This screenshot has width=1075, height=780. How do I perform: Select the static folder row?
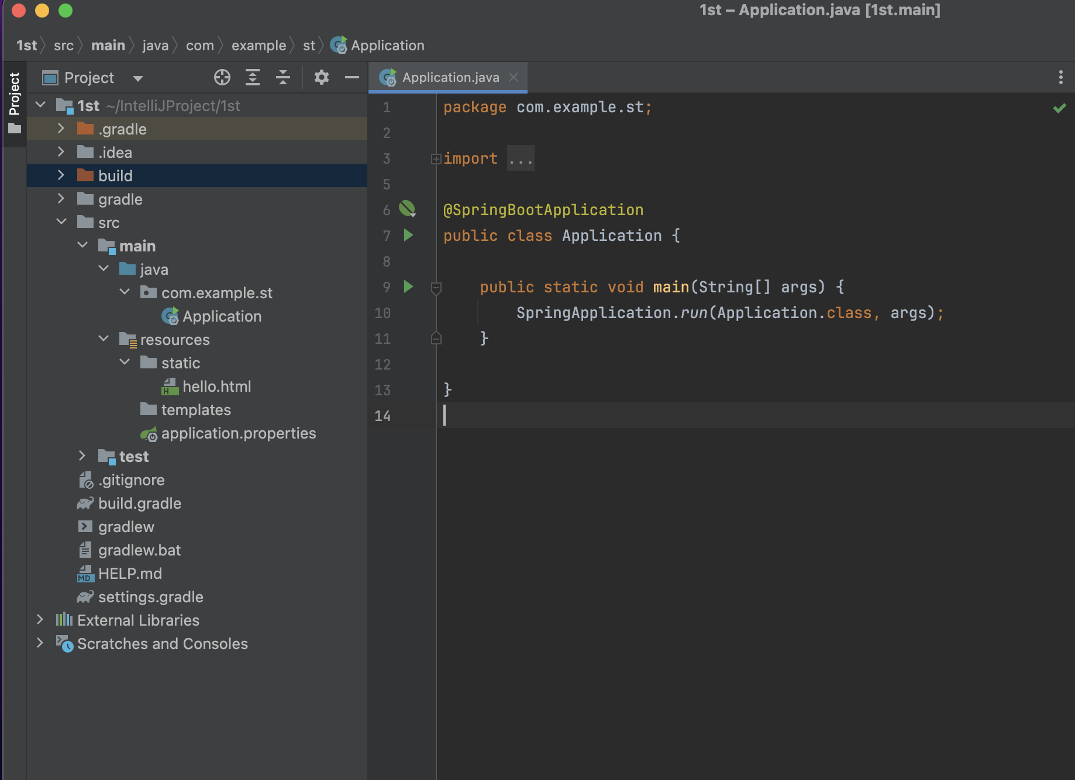(197, 363)
